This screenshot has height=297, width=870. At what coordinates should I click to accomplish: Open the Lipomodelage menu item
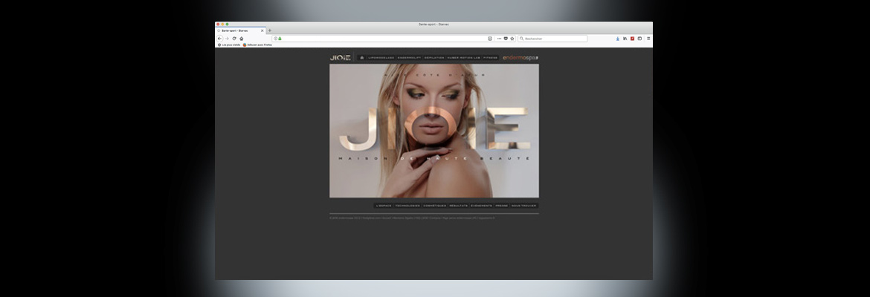(x=381, y=57)
